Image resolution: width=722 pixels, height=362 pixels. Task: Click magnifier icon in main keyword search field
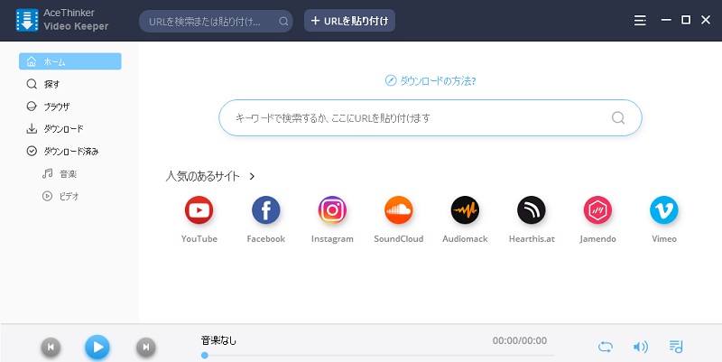(618, 118)
